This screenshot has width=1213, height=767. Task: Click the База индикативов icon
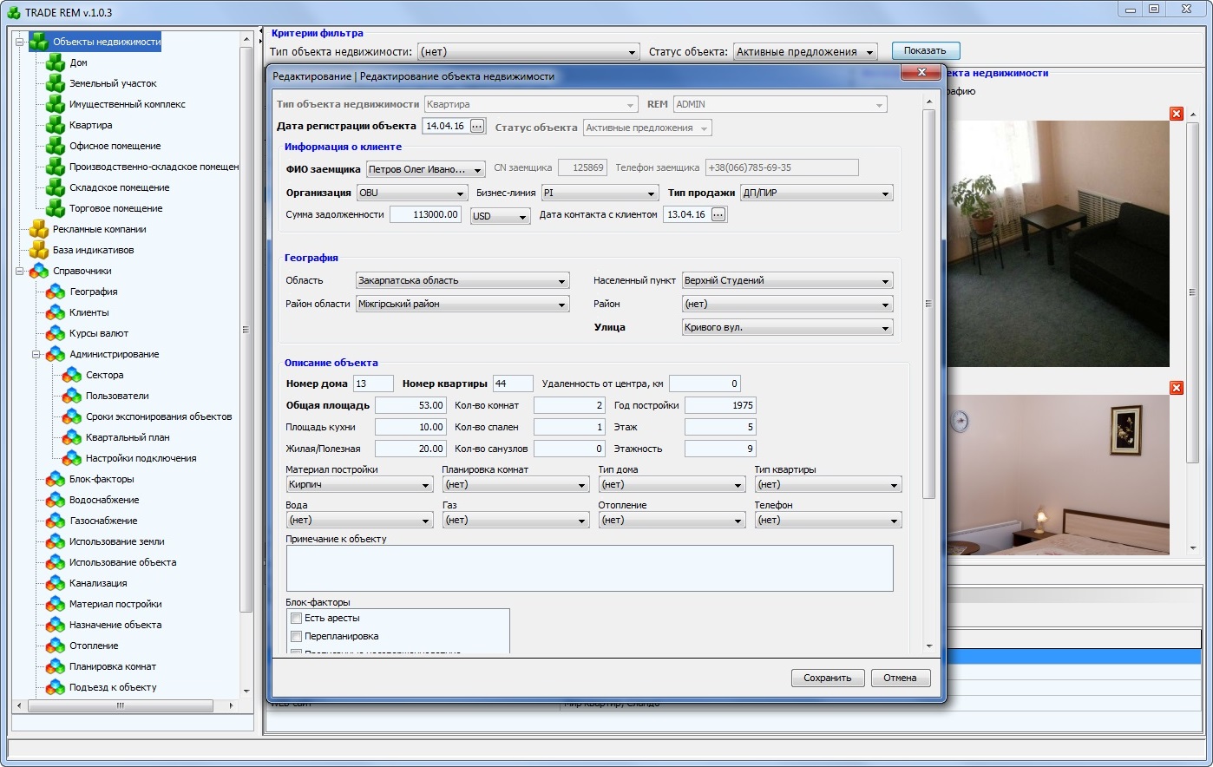click(38, 250)
